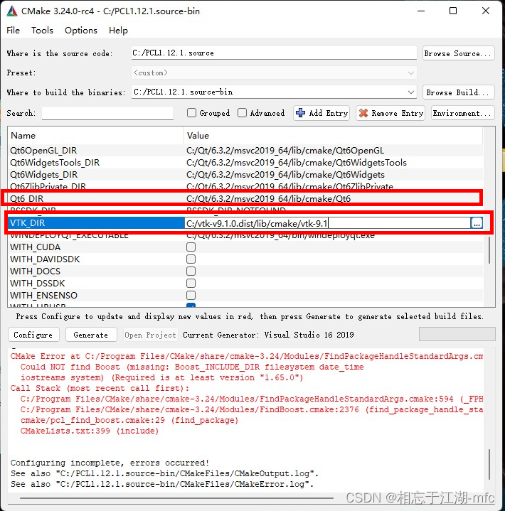Maximize the CMake window
Image resolution: width=505 pixels, height=511 pixels.
pyautogui.click(x=453, y=11)
